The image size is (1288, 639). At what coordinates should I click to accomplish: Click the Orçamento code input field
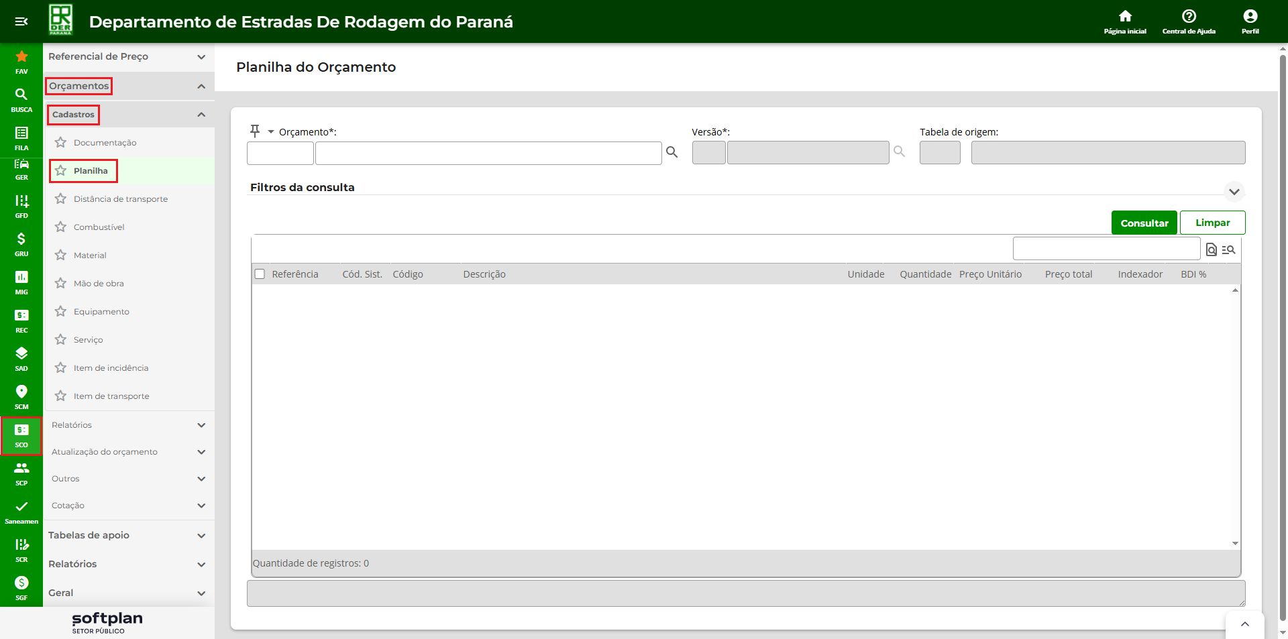(x=280, y=154)
